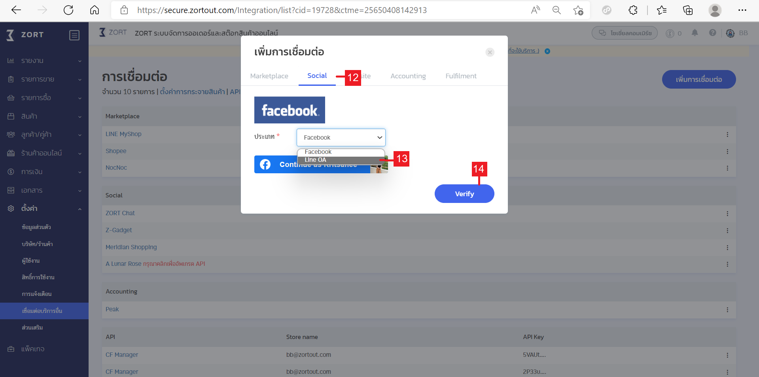Open options menu for NocNoc row
Screen dimensions: 759x377
[727, 168]
